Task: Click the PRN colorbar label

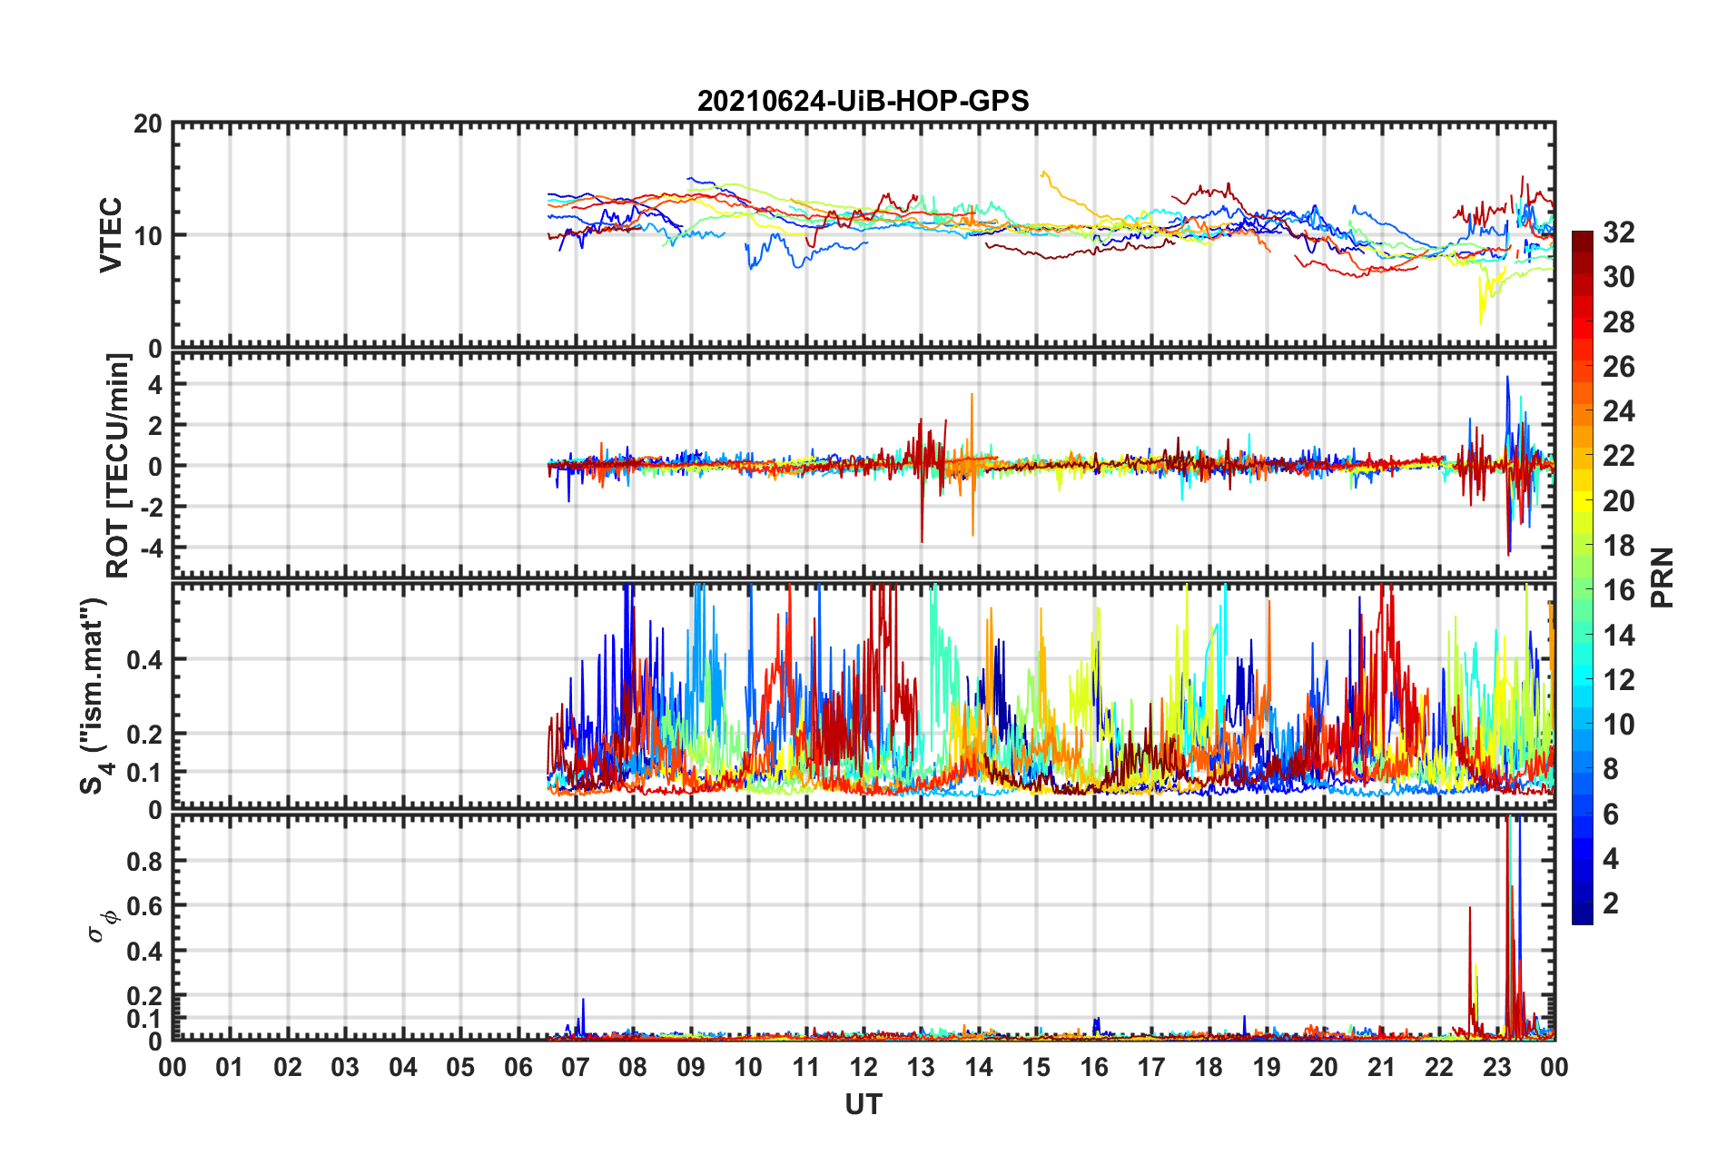Action: (x=1663, y=577)
